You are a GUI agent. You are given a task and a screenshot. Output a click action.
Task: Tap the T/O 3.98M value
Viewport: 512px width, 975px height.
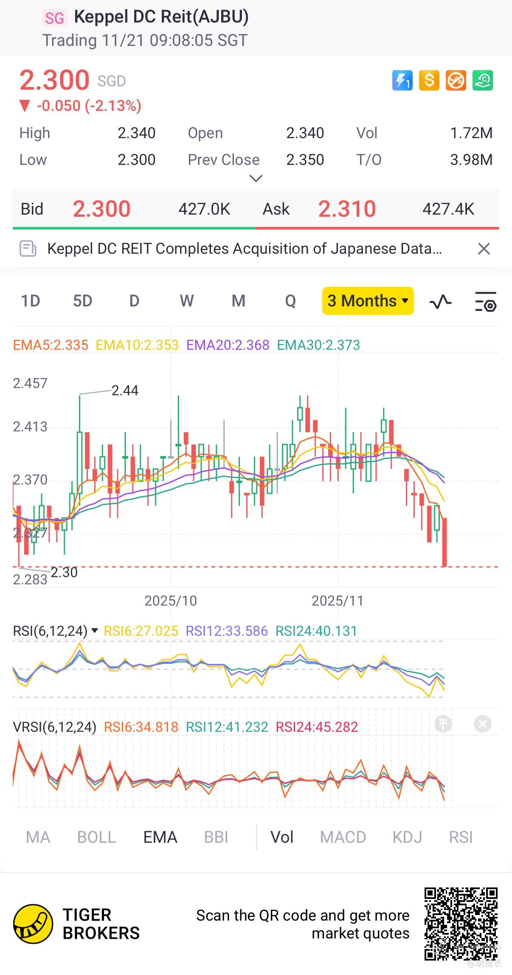tap(471, 160)
